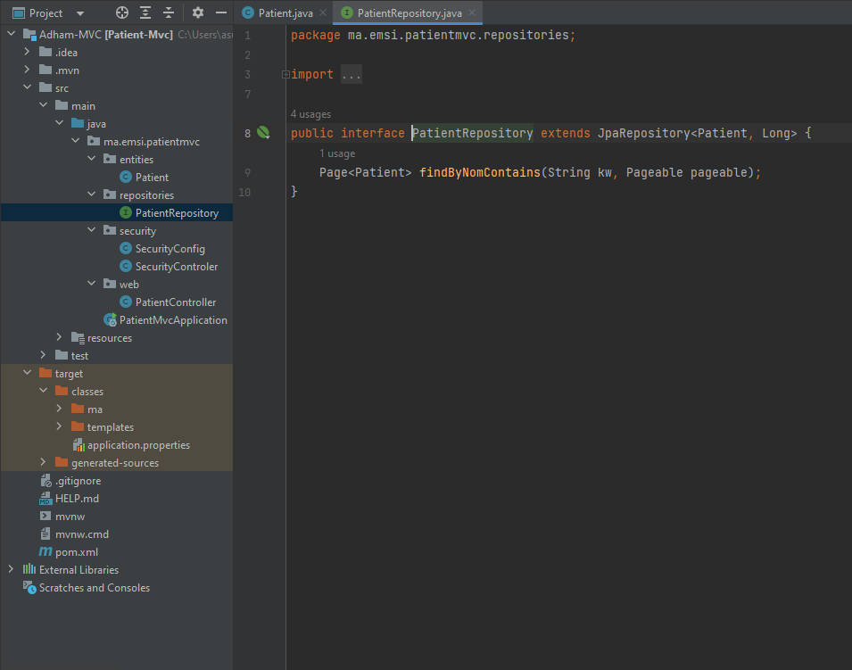Open the Project view mode dropdown

pyautogui.click(x=79, y=12)
